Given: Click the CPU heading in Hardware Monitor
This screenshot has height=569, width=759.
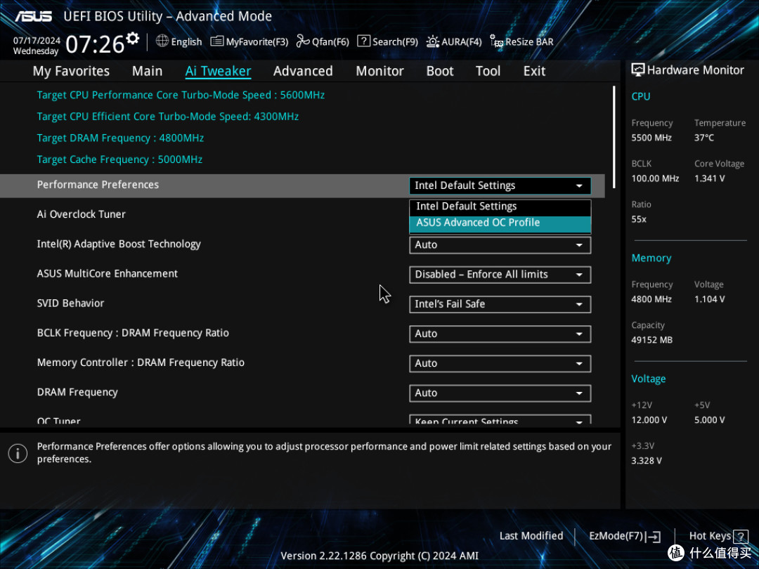Looking at the screenshot, I should coord(640,96).
